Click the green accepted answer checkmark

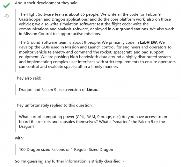[x=7, y=5]
